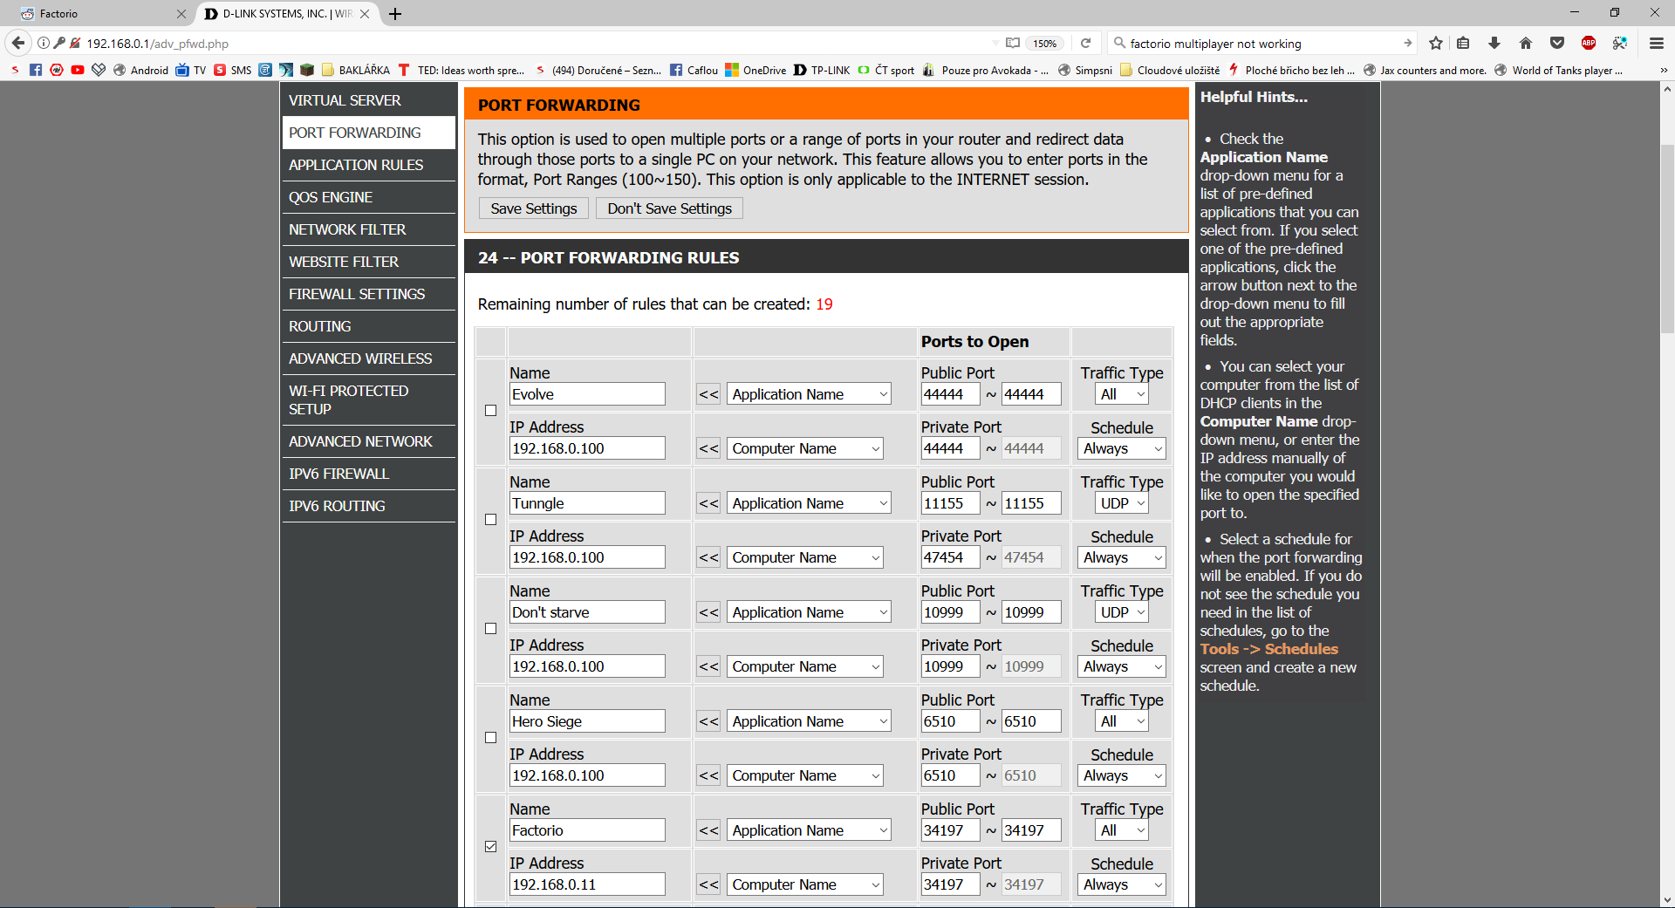This screenshot has width=1675, height=908.
Task: Open the hamburger browser menu
Action: (x=1656, y=43)
